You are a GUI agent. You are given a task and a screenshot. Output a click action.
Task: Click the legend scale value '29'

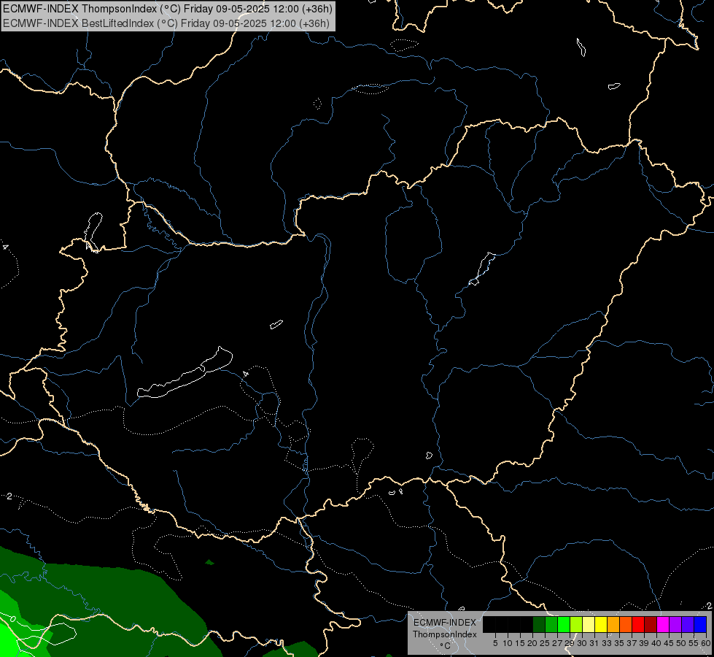(x=570, y=643)
